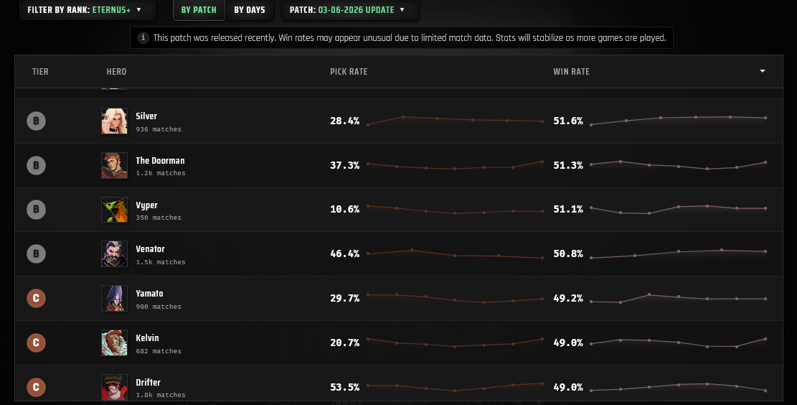Open The Doorman hero name link
Image resolution: width=797 pixels, height=405 pixels.
pos(160,160)
